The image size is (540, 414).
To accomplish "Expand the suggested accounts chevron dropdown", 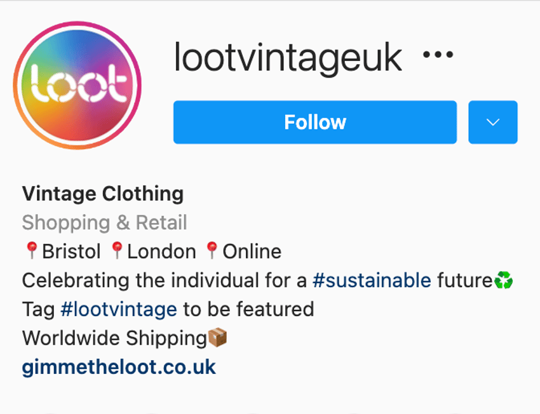I will point(493,122).
